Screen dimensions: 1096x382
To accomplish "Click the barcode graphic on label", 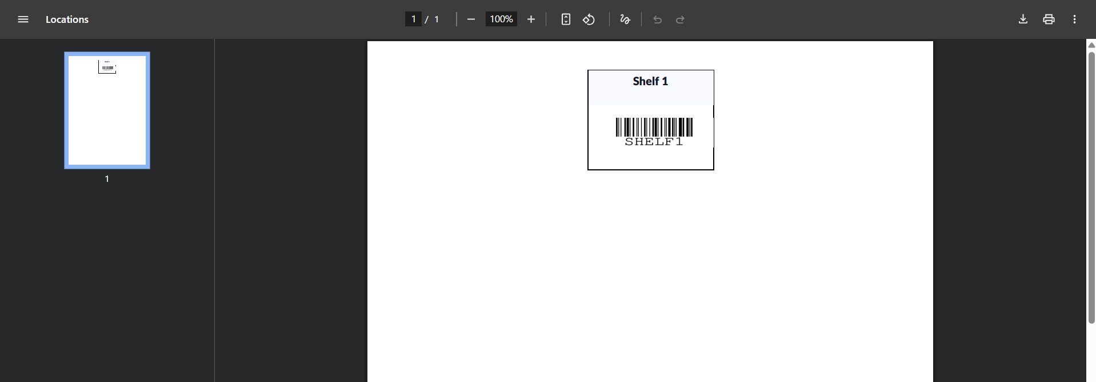I will [x=654, y=127].
